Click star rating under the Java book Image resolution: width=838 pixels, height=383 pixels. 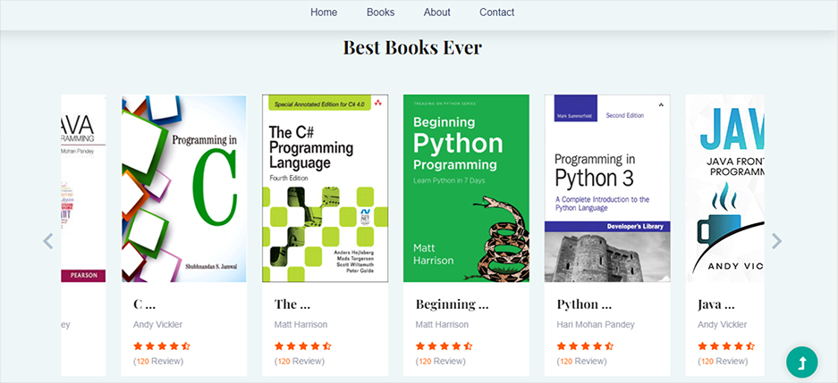click(725, 346)
